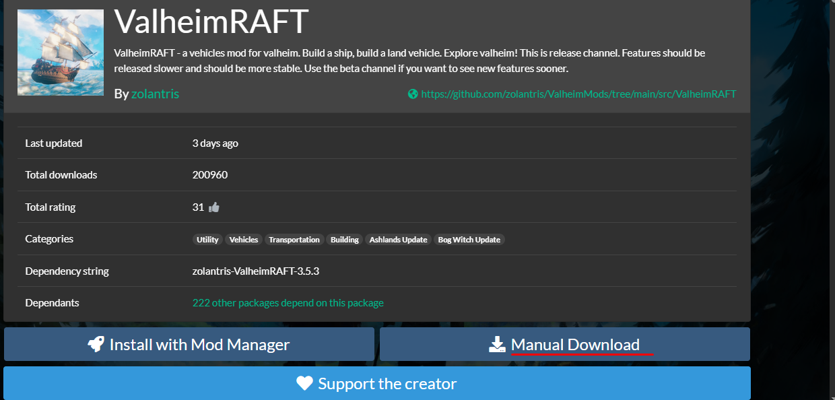Click the 'Total downloads' row label
This screenshot has height=400, width=835.
coord(61,175)
